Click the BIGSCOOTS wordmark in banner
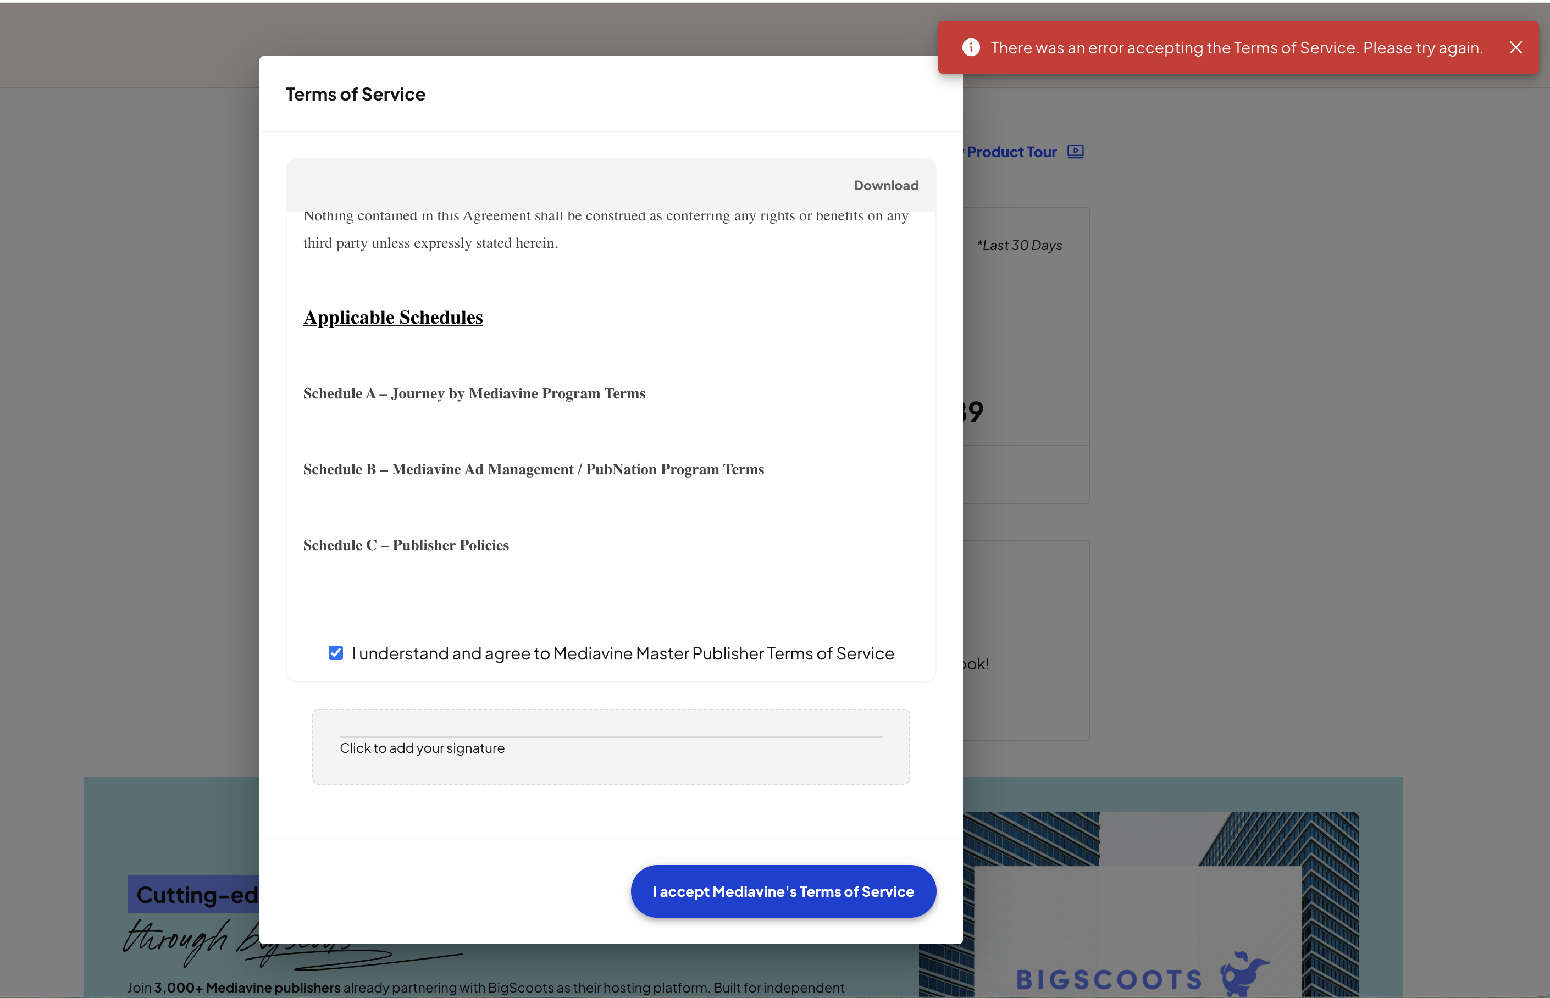 [x=1108, y=979]
